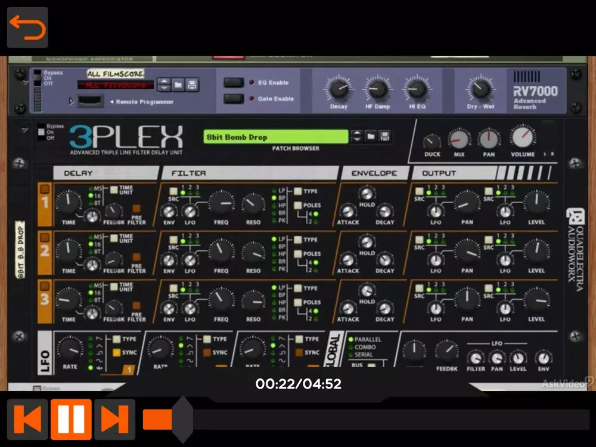This screenshot has width=596, height=447.
Task: Open 3PLEX patch browser folder icon
Action: (371, 136)
